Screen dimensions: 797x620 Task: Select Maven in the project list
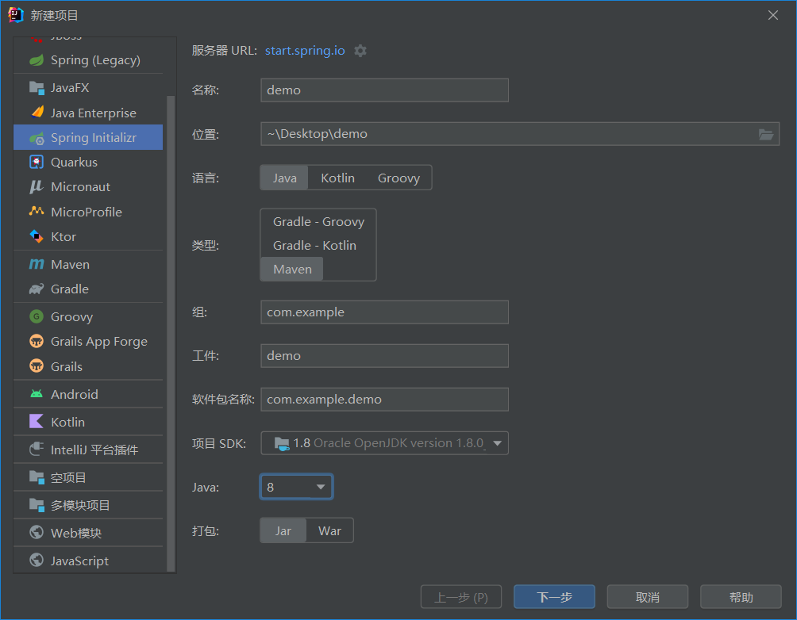click(x=70, y=264)
